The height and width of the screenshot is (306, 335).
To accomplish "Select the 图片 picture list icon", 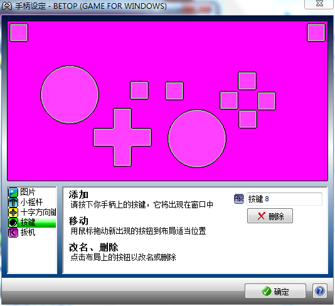I will [13, 192].
